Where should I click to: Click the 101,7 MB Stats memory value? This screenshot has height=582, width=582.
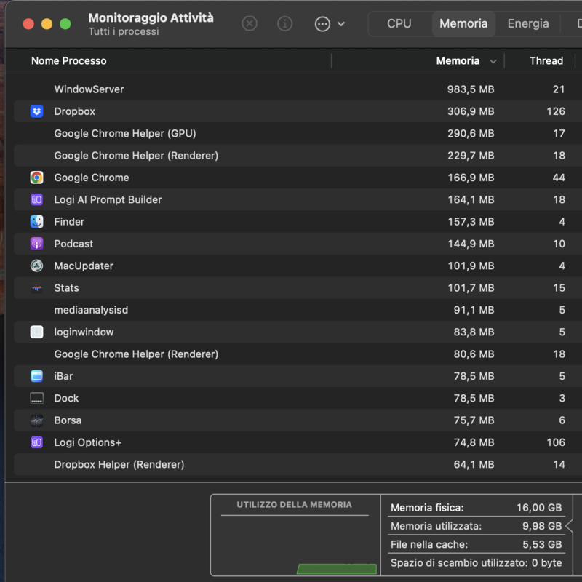[x=471, y=287]
